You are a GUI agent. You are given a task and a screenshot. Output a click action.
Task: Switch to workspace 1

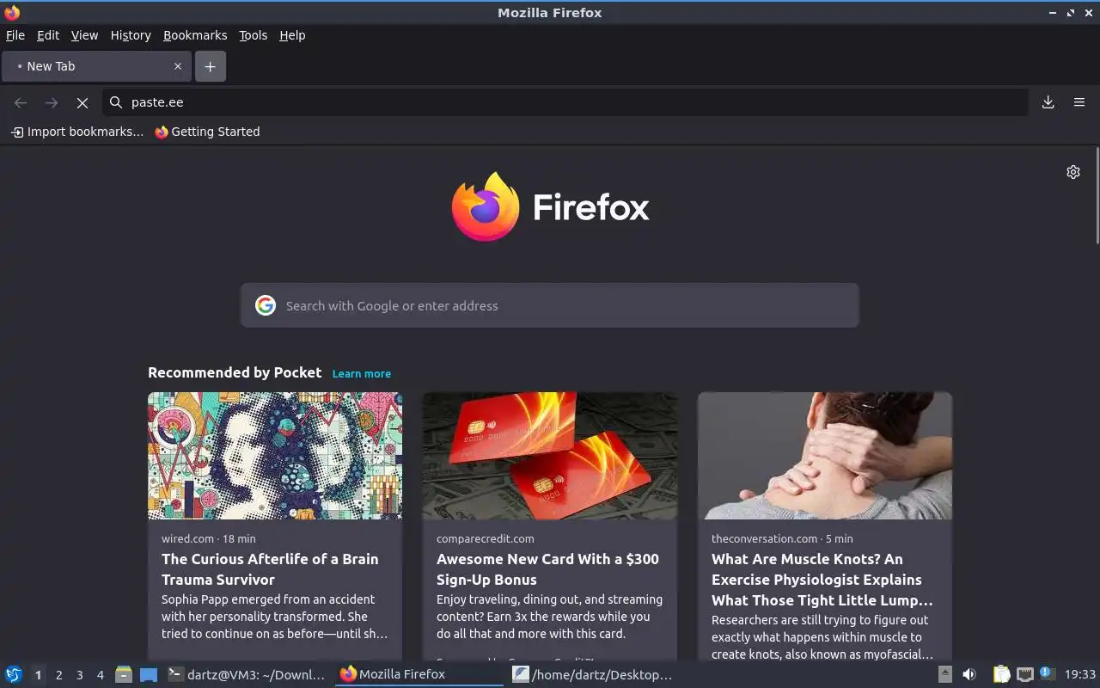coord(38,675)
